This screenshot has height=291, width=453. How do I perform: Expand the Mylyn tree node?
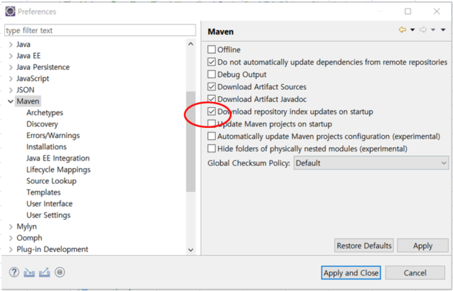[11, 226]
